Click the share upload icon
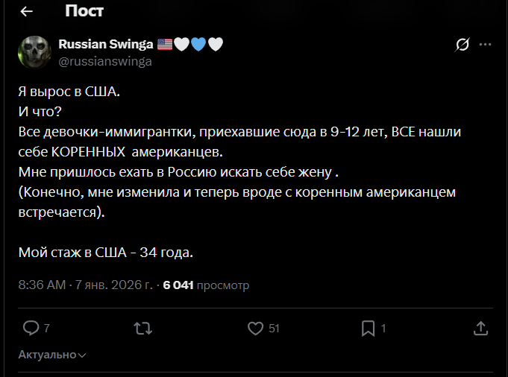This screenshot has width=508, height=377. (x=481, y=328)
